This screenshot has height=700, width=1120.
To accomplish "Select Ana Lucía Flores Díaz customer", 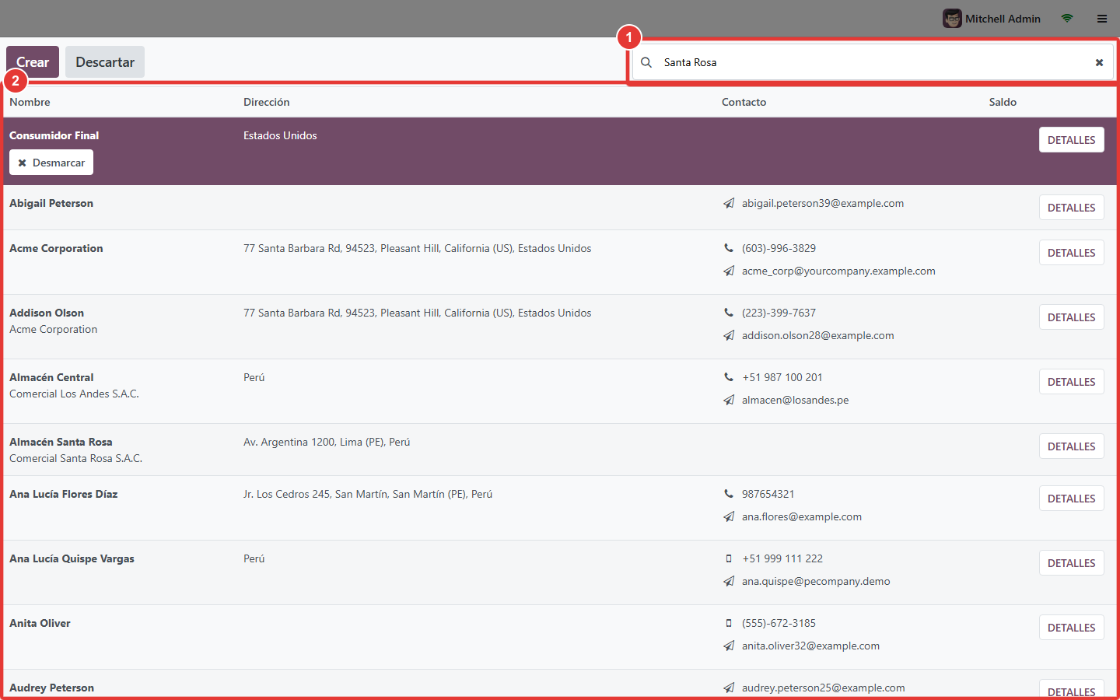I will coord(560,508).
